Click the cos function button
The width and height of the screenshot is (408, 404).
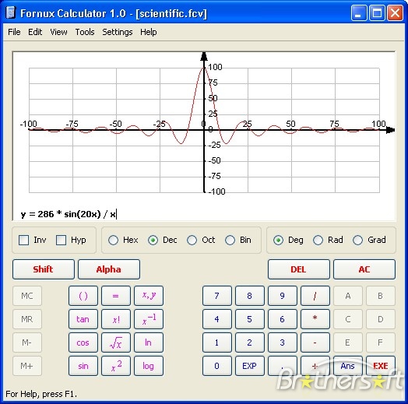pos(83,343)
